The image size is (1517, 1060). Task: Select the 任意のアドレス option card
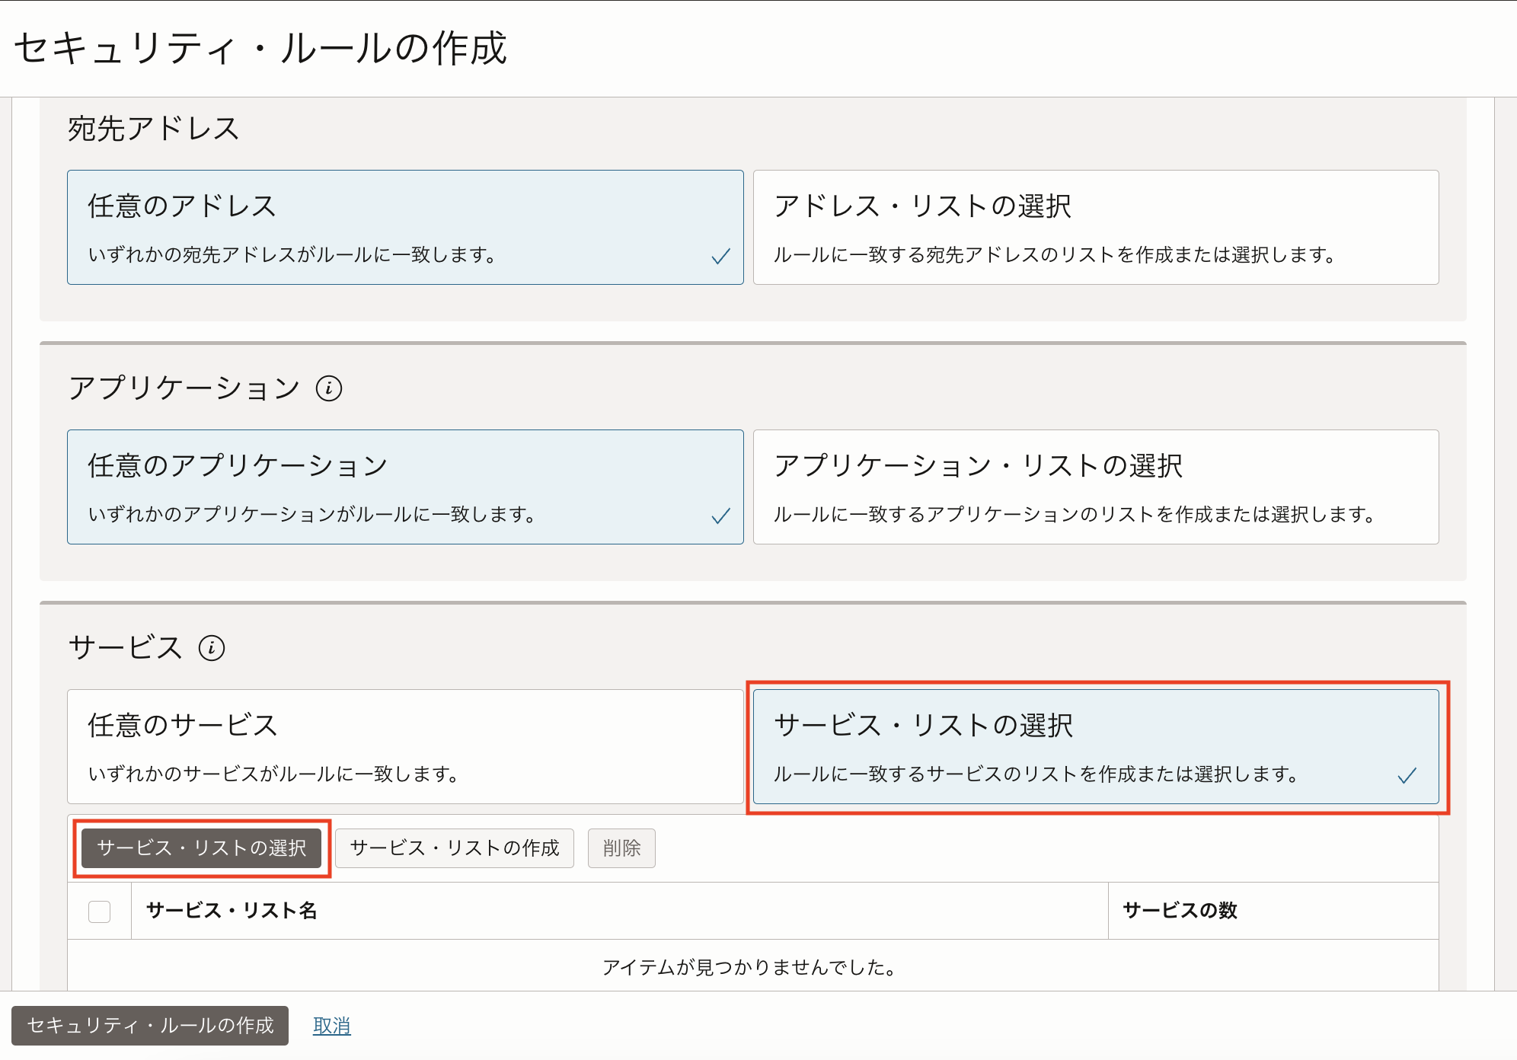(405, 228)
